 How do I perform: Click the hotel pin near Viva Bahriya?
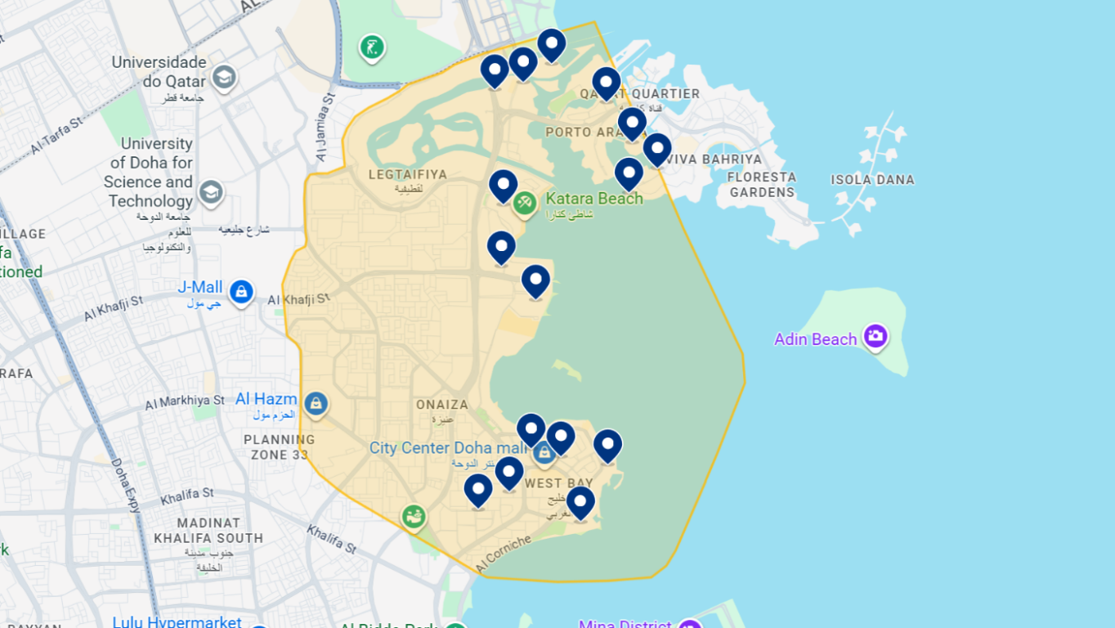pos(656,149)
